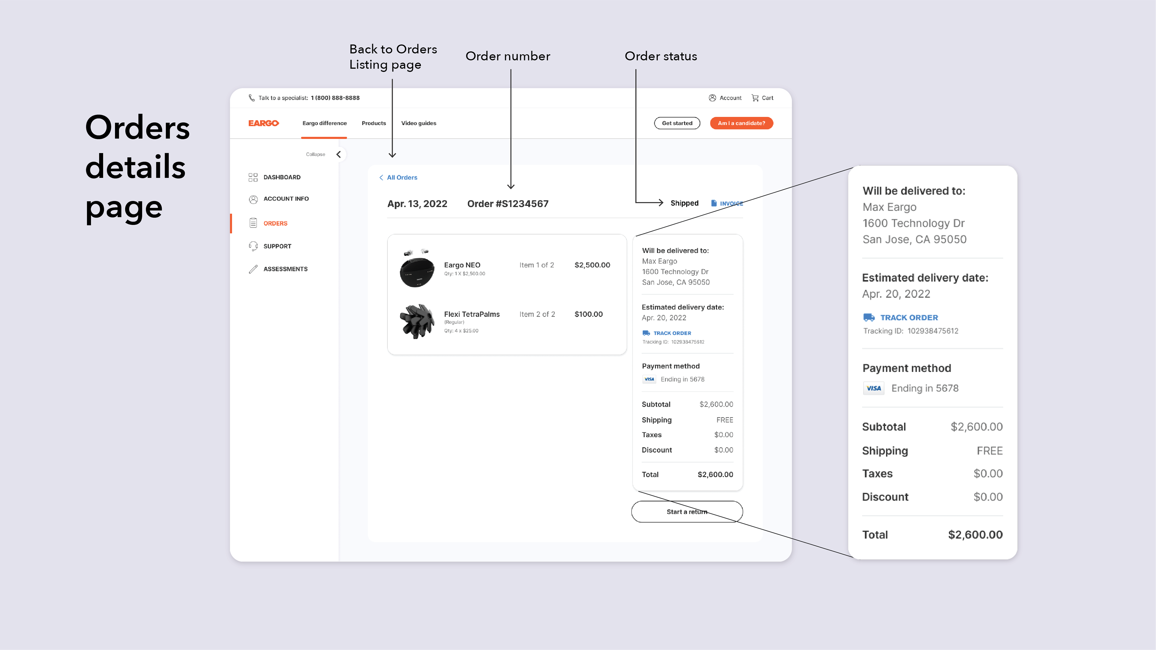Screen dimensions: 1156x650
Task: Click the Total $2,600.00 amount in the order card
Action: click(715, 475)
